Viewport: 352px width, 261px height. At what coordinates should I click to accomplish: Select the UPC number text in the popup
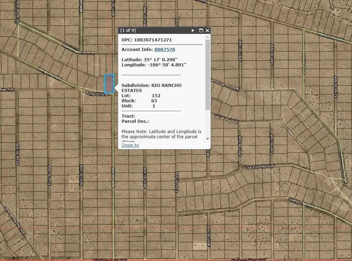point(153,40)
